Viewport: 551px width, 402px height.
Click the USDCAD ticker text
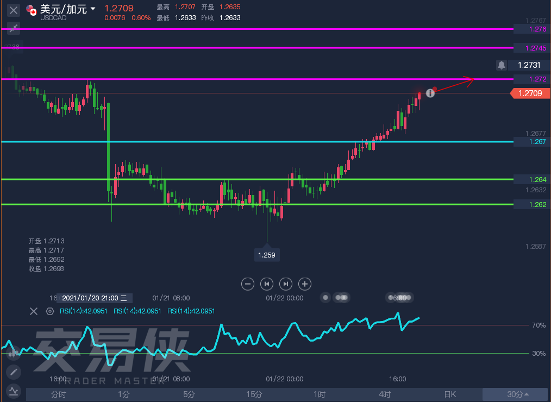click(53, 18)
